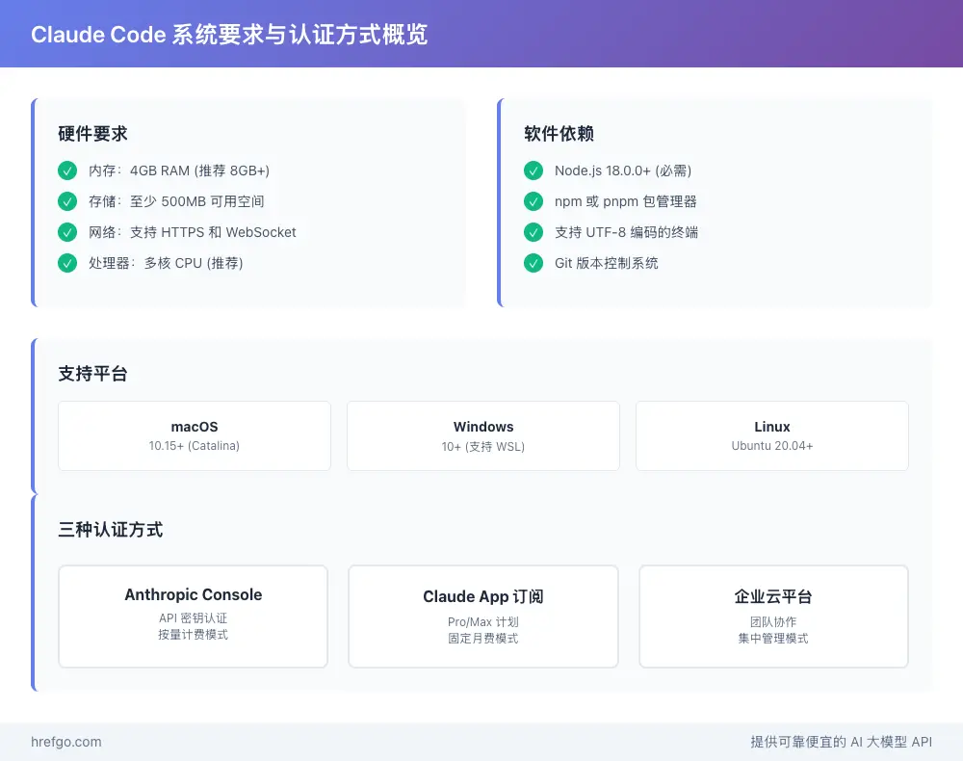Click the green check icon beside UTF-8 编码的终端
This screenshot has height=761, width=963.
tap(534, 231)
